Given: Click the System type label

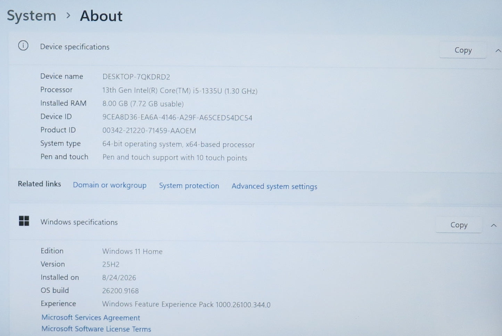Looking at the screenshot, I should [60, 144].
